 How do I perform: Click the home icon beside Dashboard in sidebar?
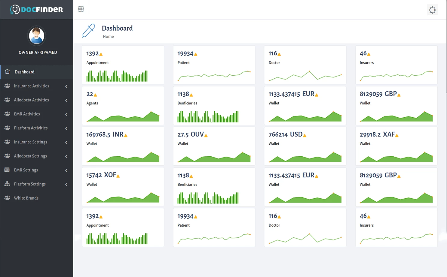(x=7, y=72)
